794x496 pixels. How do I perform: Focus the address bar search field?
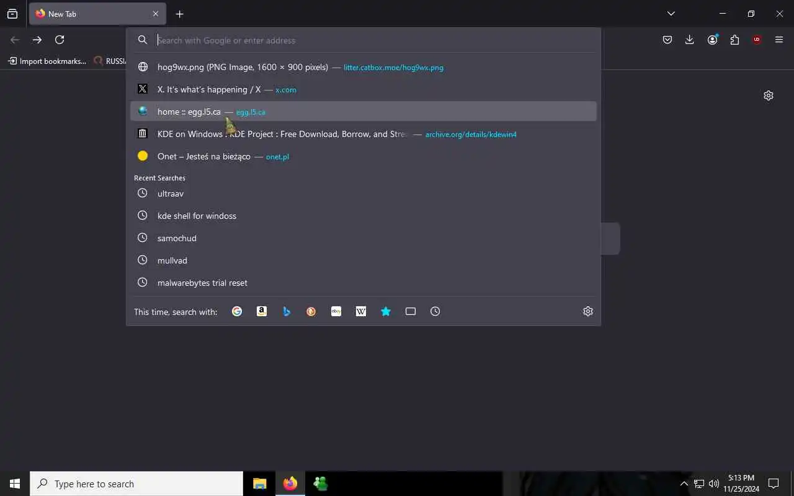[364, 40]
